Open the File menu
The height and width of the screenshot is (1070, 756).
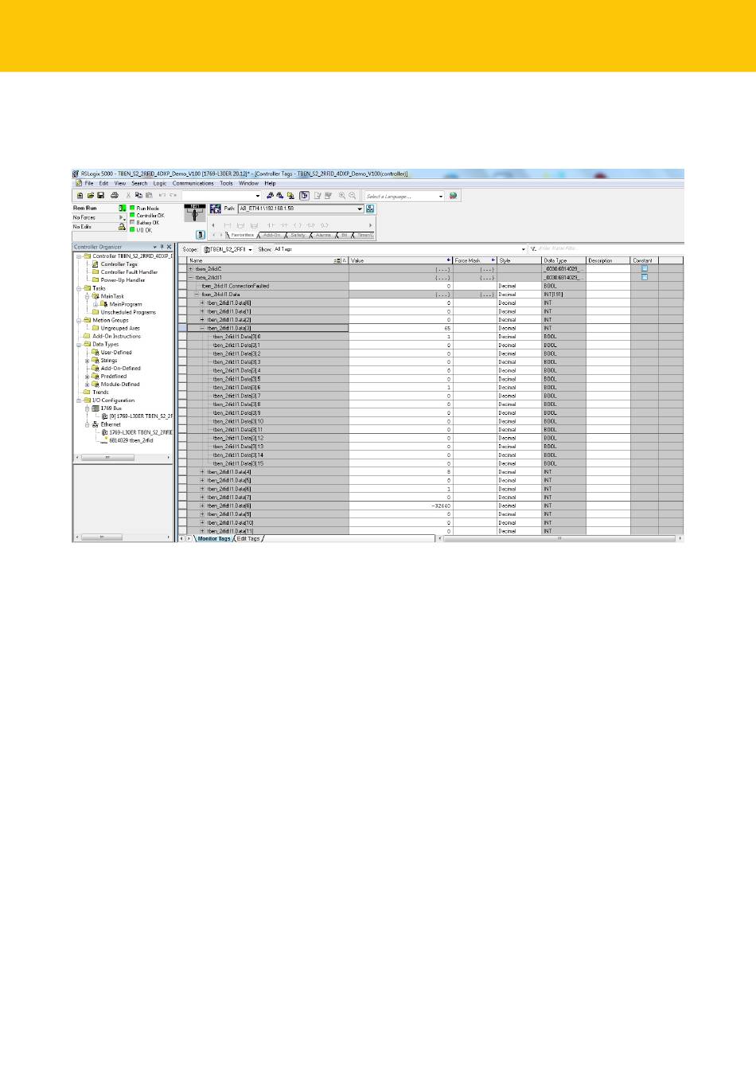coord(89,183)
